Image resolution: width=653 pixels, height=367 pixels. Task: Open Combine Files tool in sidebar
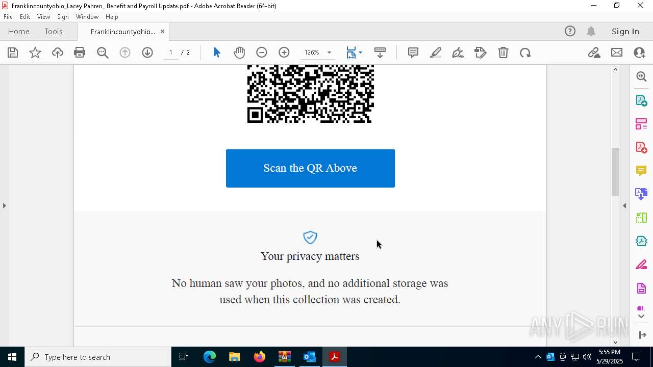pos(641,194)
